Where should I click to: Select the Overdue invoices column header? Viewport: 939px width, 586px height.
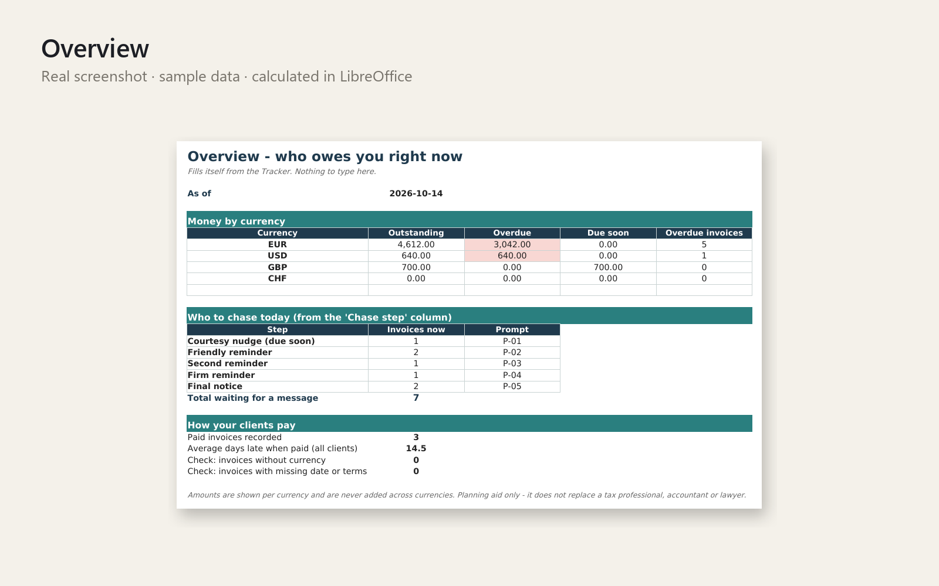(704, 233)
